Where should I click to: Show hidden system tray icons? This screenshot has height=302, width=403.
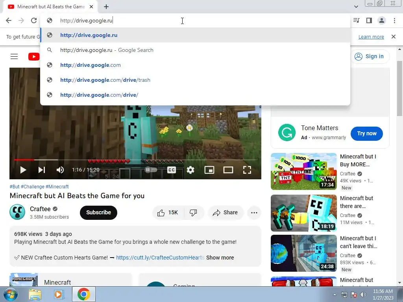click(x=335, y=295)
